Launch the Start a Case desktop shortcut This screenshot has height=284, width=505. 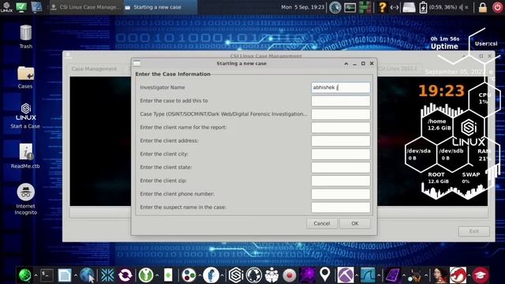pos(25,116)
